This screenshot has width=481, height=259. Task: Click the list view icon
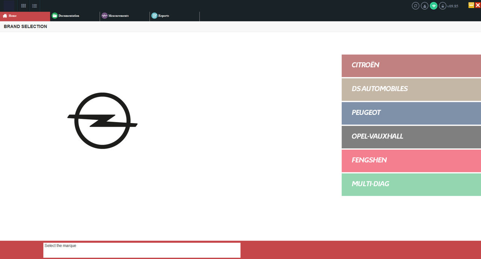(x=35, y=6)
